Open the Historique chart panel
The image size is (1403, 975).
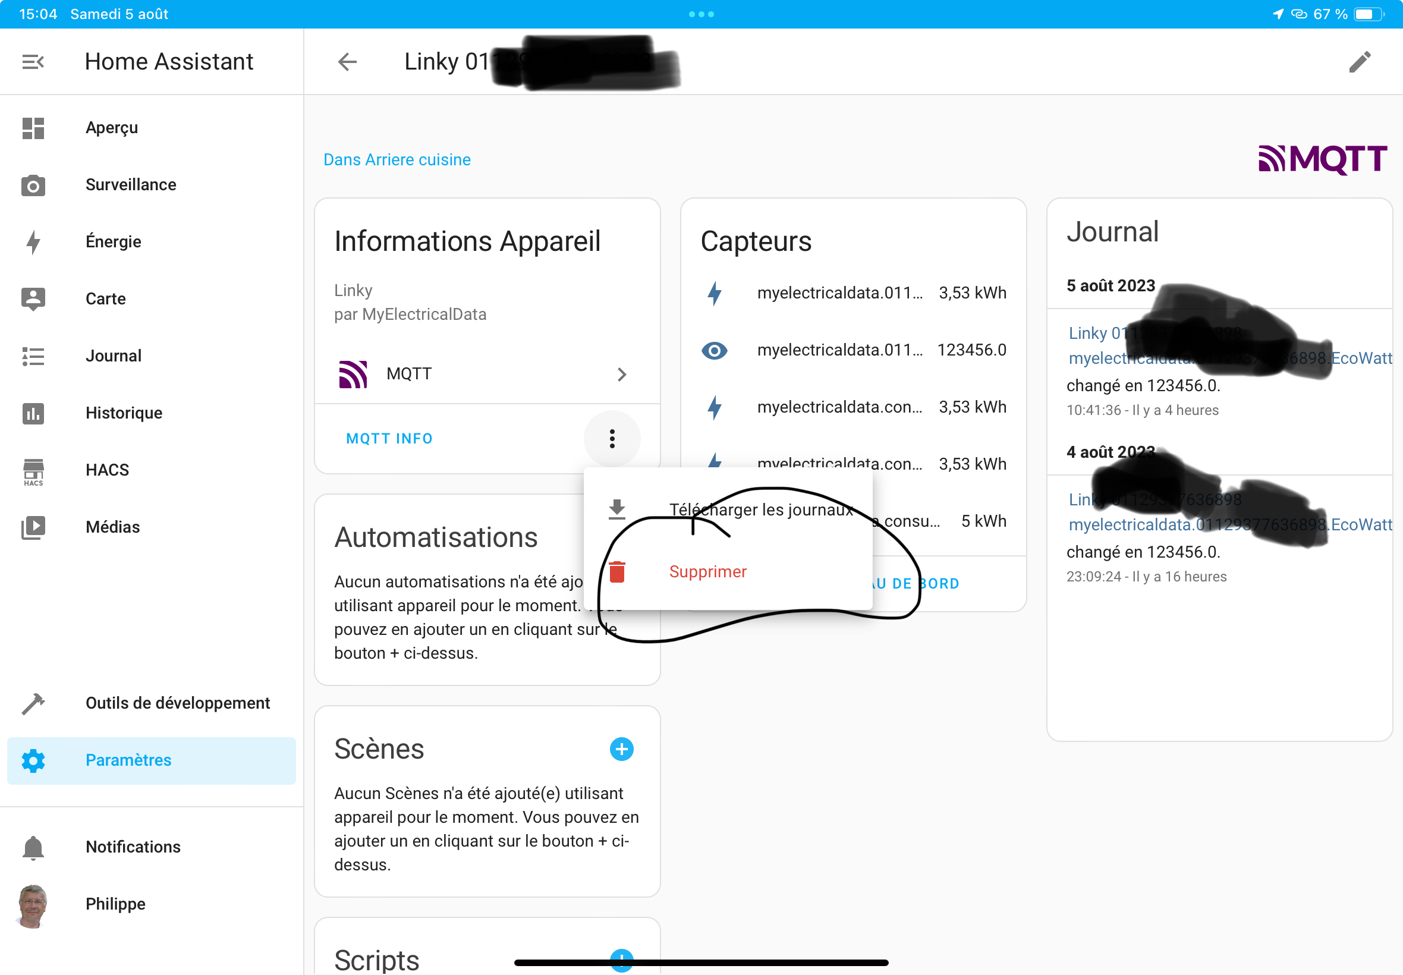(124, 413)
